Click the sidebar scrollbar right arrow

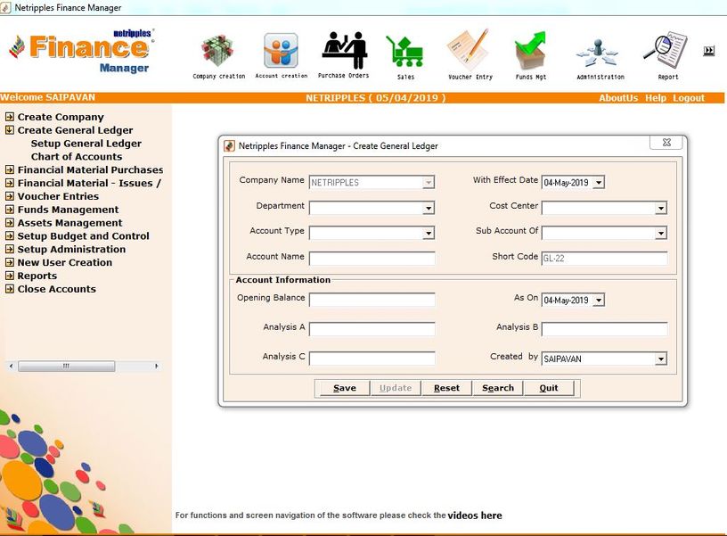156,367
